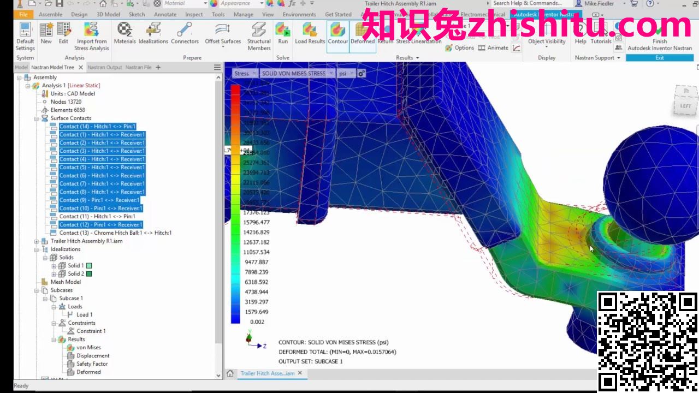Open the Materials tool
The image size is (699, 393).
click(x=125, y=34)
